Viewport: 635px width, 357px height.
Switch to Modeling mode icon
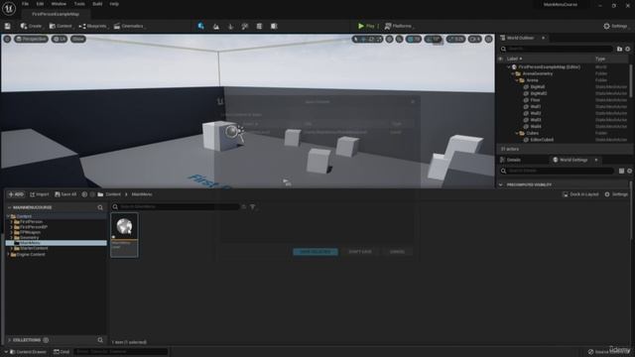click(x=259, y=27)
